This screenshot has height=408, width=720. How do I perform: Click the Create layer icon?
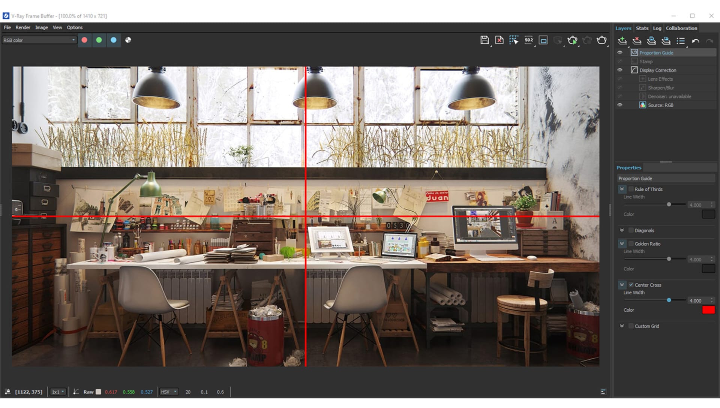click(622, 41)
